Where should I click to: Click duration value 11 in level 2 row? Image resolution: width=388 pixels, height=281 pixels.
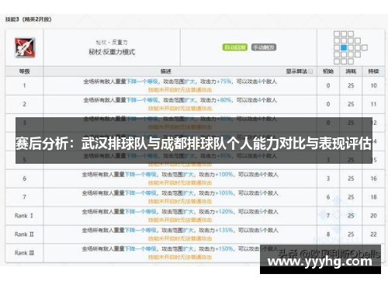click(373, 104)
